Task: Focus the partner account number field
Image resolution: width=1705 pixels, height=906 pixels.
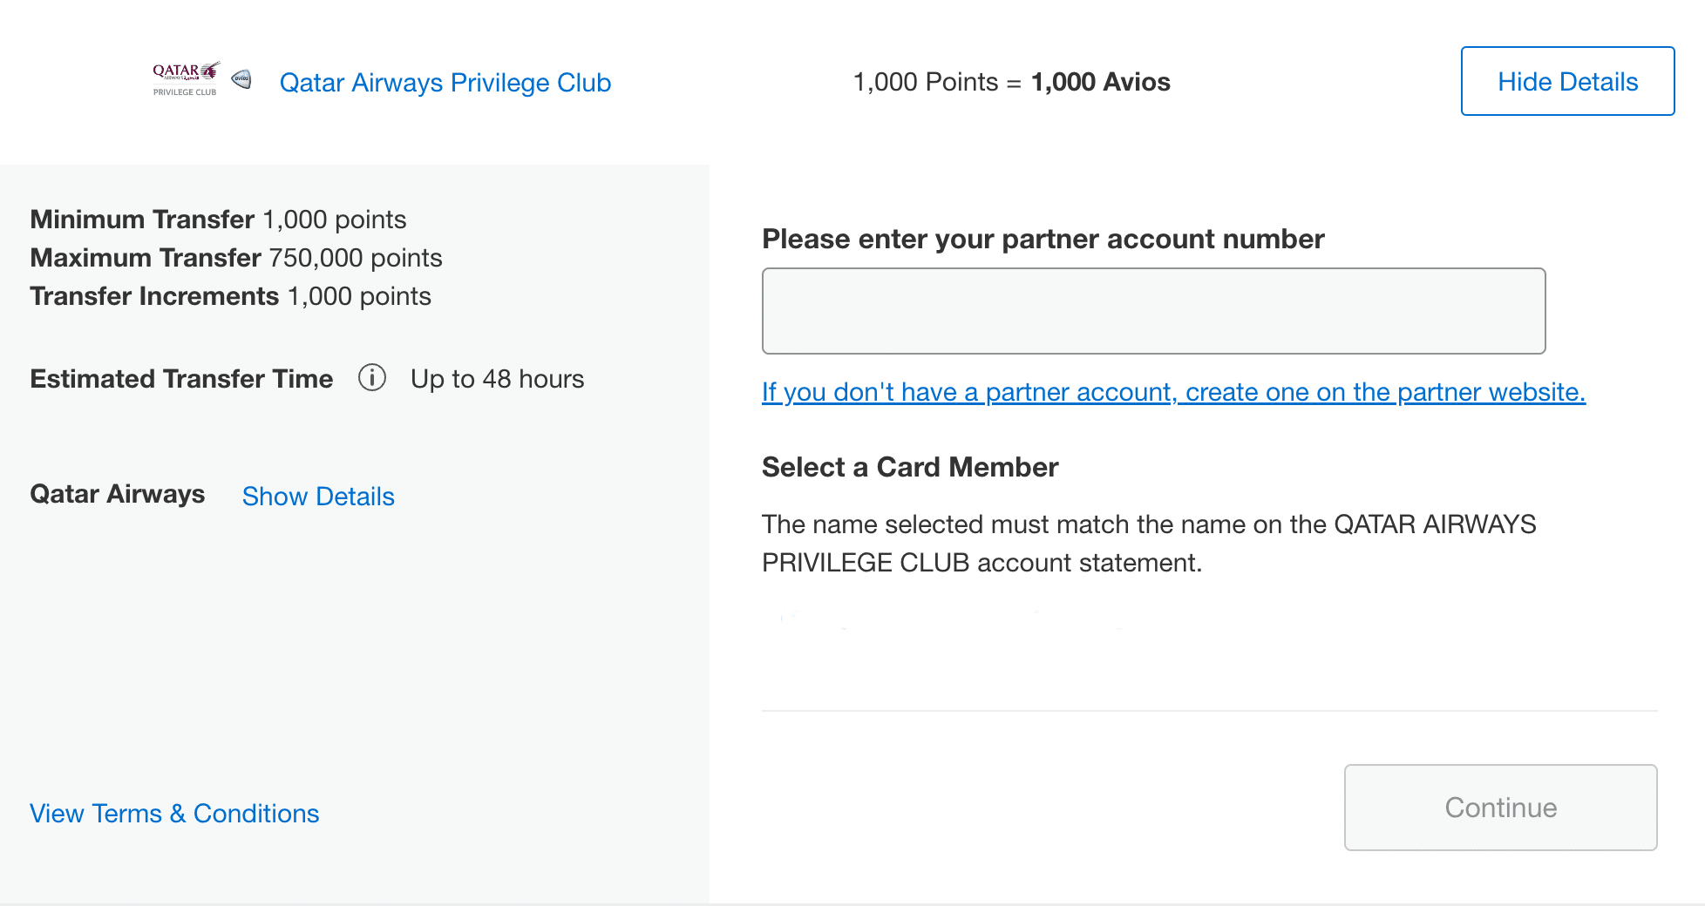Action: pyautogui.click(x=1152, y=311)
